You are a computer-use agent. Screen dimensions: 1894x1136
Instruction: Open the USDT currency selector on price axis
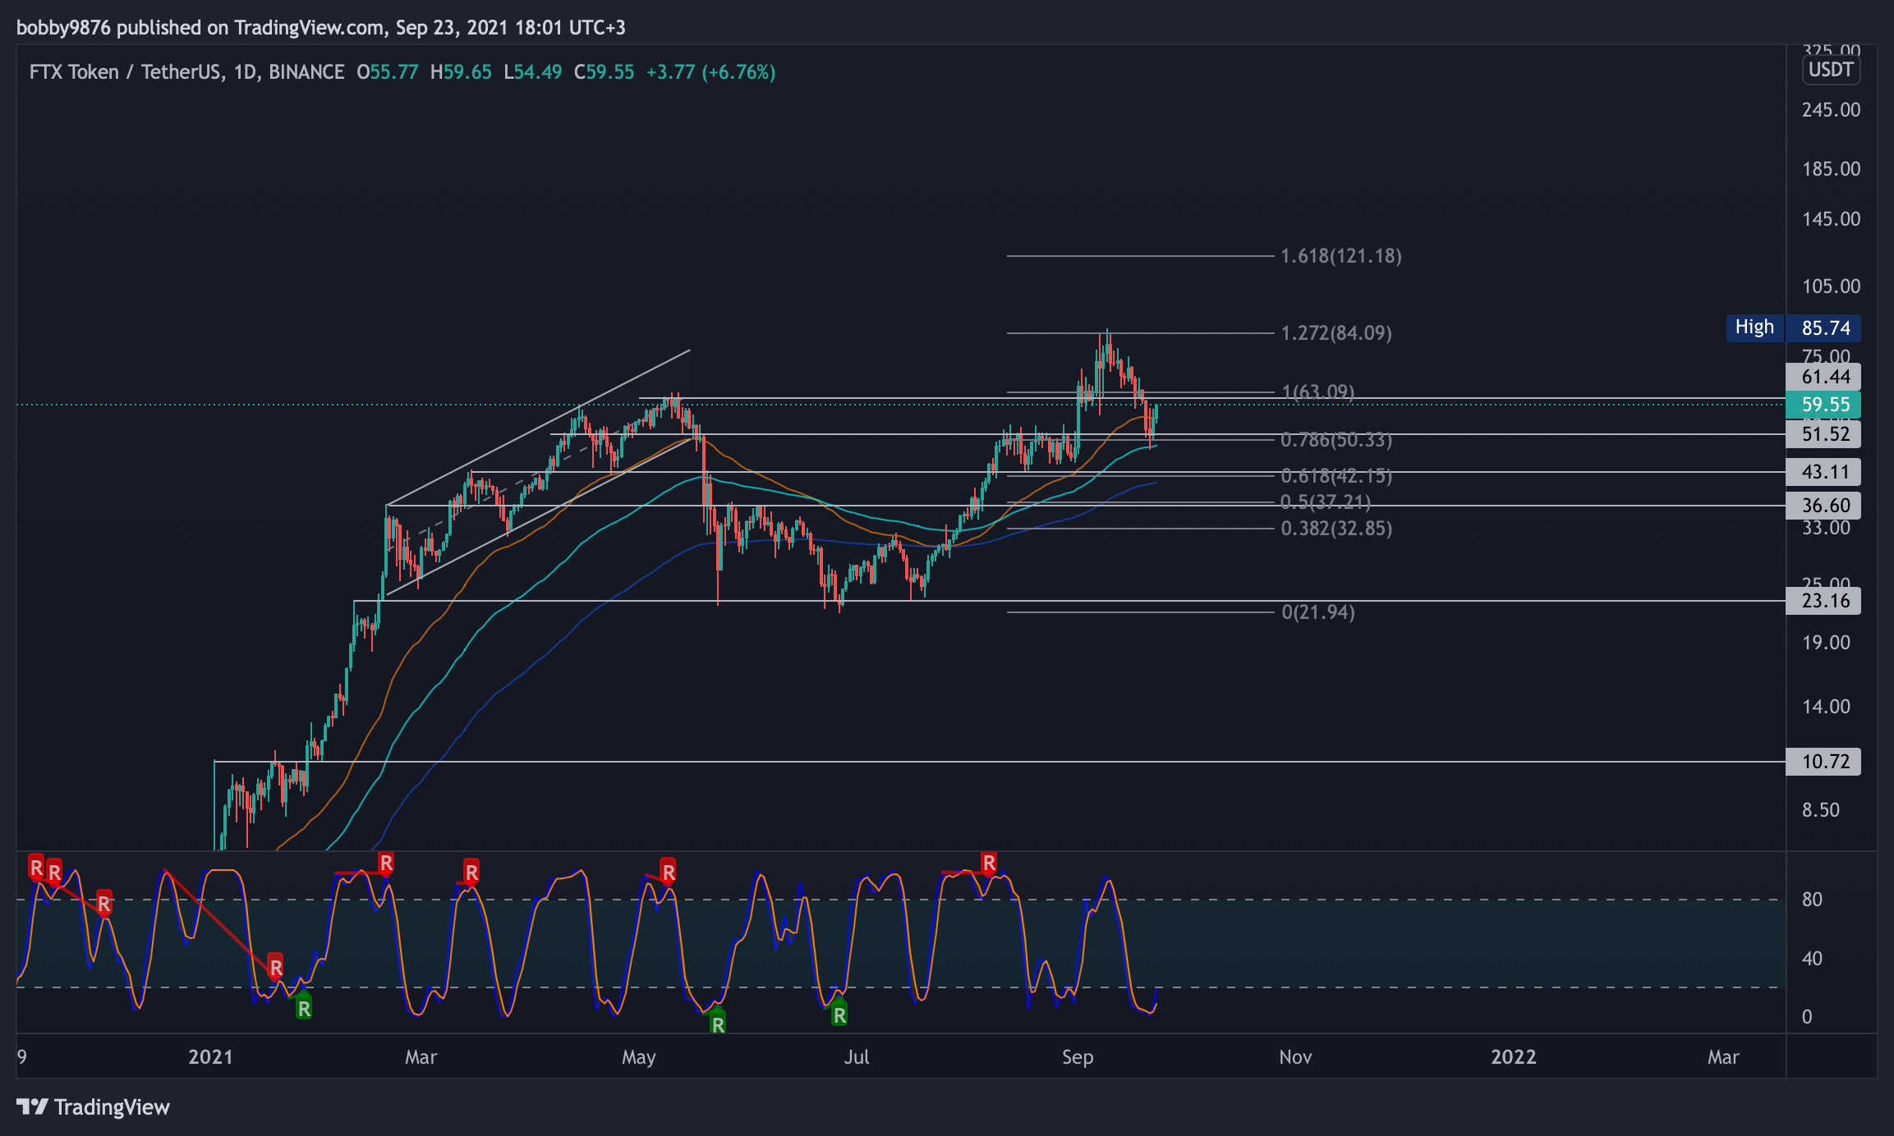[1831, 70]
